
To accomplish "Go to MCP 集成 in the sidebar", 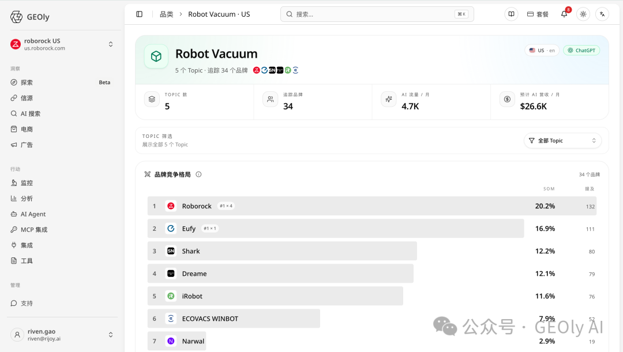I will (61, 230).
